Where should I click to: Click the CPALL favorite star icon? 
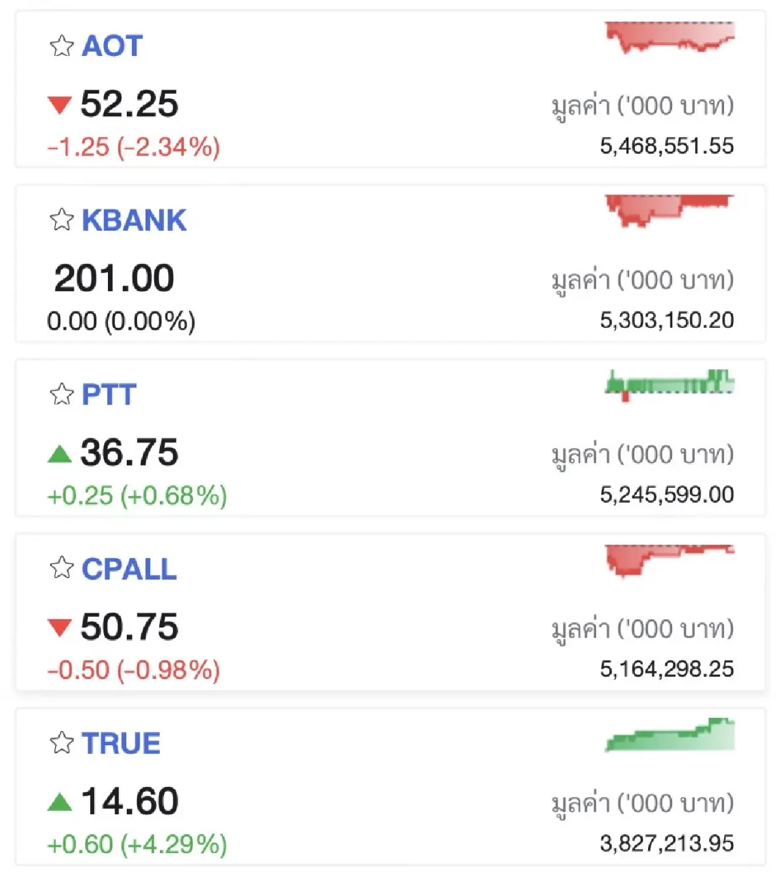[x=62, y=568]
